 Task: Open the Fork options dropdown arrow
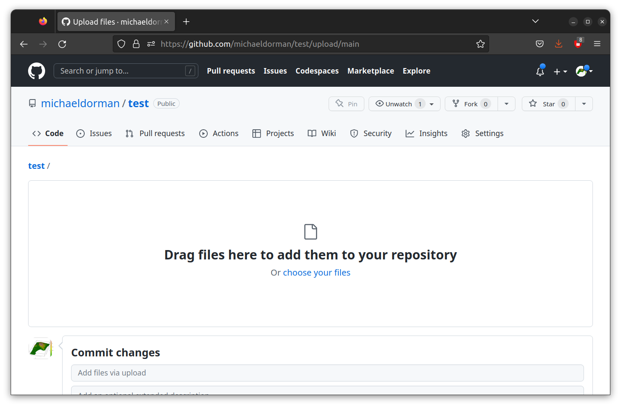click(x=506, y=103)
